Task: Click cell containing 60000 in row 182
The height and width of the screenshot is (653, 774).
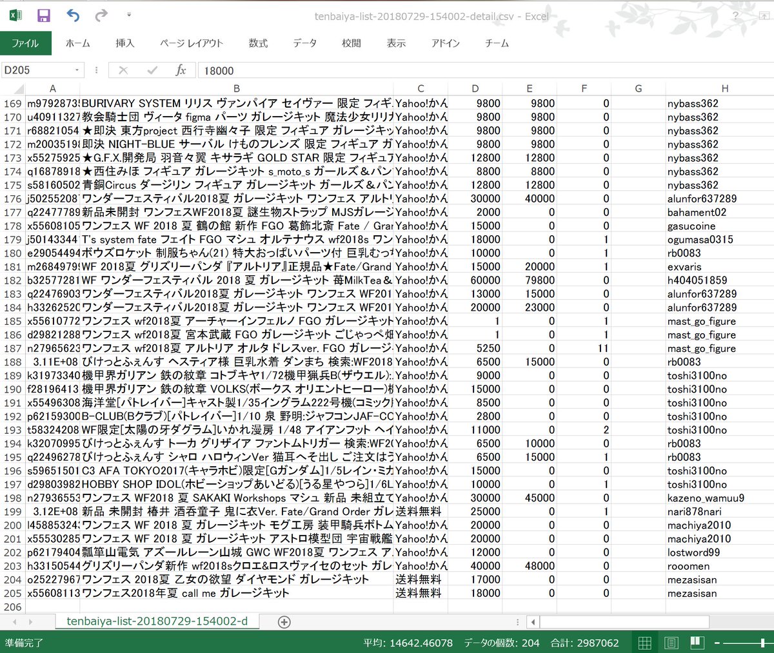Action: tap(475, 280)
